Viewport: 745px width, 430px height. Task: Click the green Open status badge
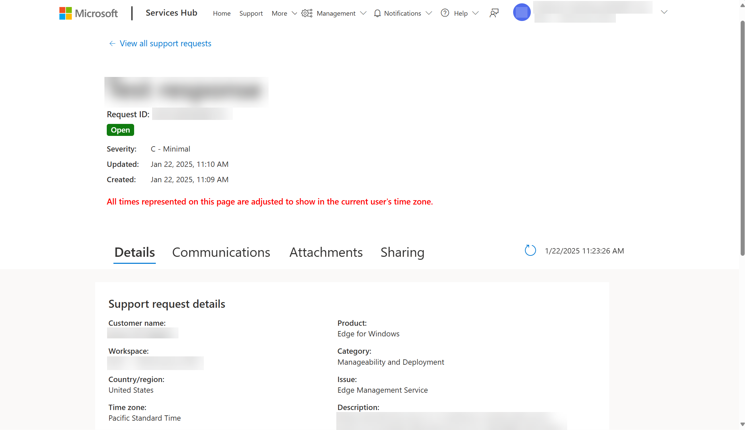click(120, 130)
